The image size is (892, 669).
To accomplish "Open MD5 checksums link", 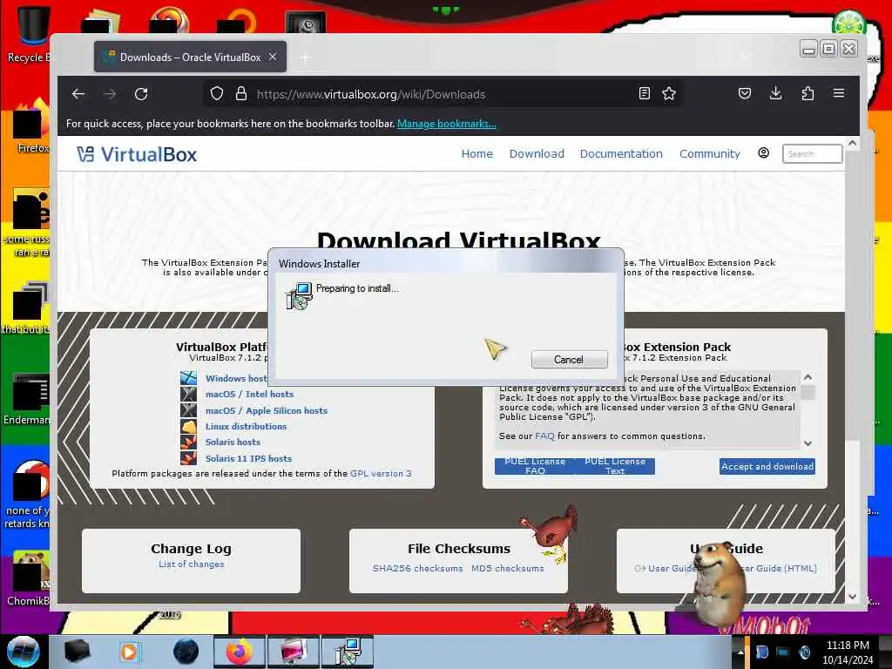I will tap(508, 568).
